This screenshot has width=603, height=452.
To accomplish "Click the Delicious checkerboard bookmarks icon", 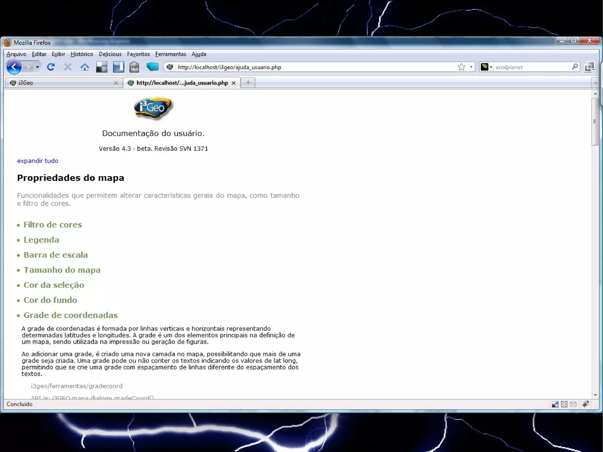I will 102,67.
